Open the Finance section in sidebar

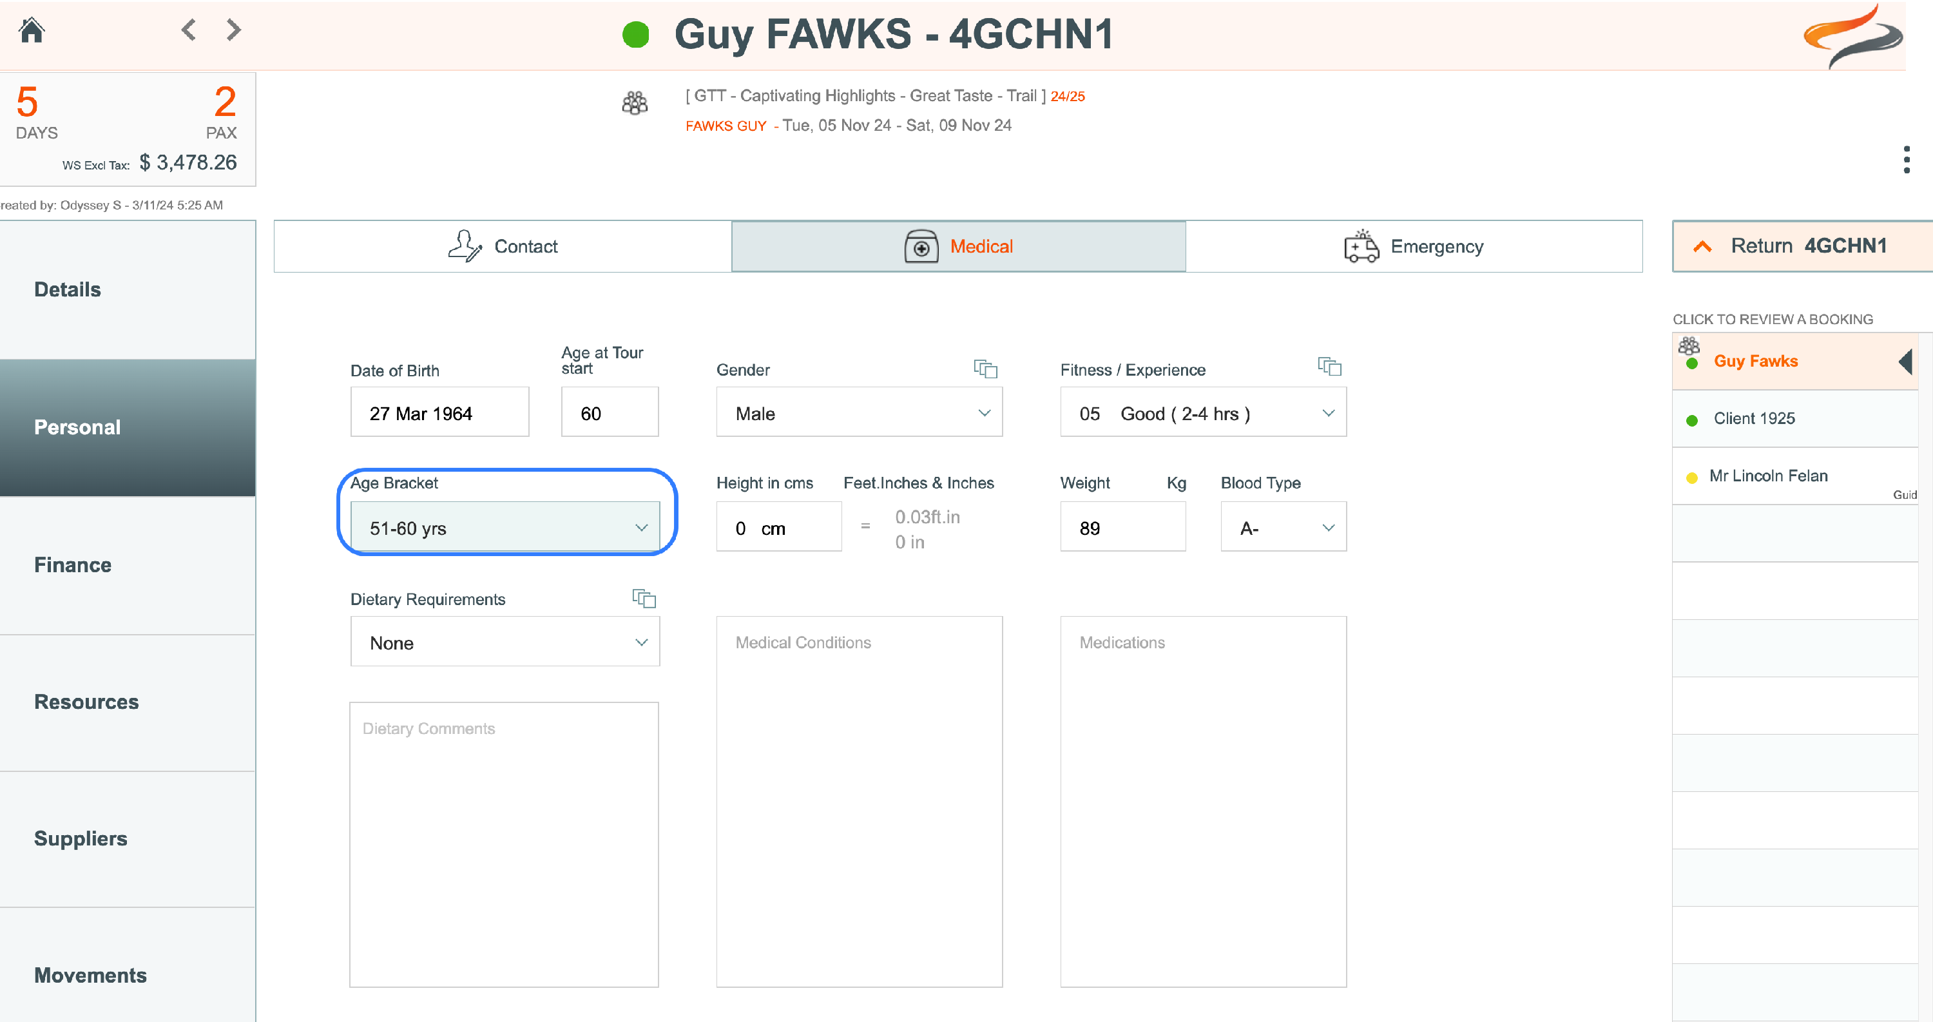[73, 565]
